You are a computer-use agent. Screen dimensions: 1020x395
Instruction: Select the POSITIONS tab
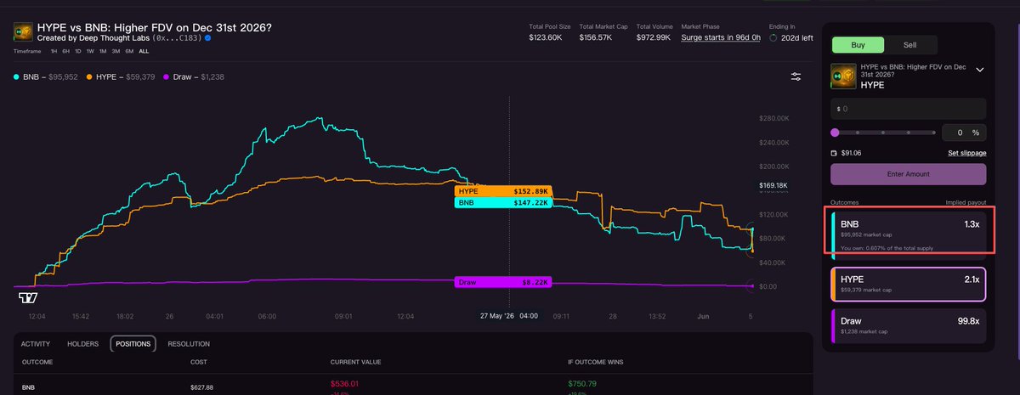click(133, 344)
